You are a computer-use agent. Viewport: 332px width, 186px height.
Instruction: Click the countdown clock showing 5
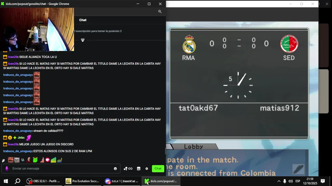tap(238, 85)
